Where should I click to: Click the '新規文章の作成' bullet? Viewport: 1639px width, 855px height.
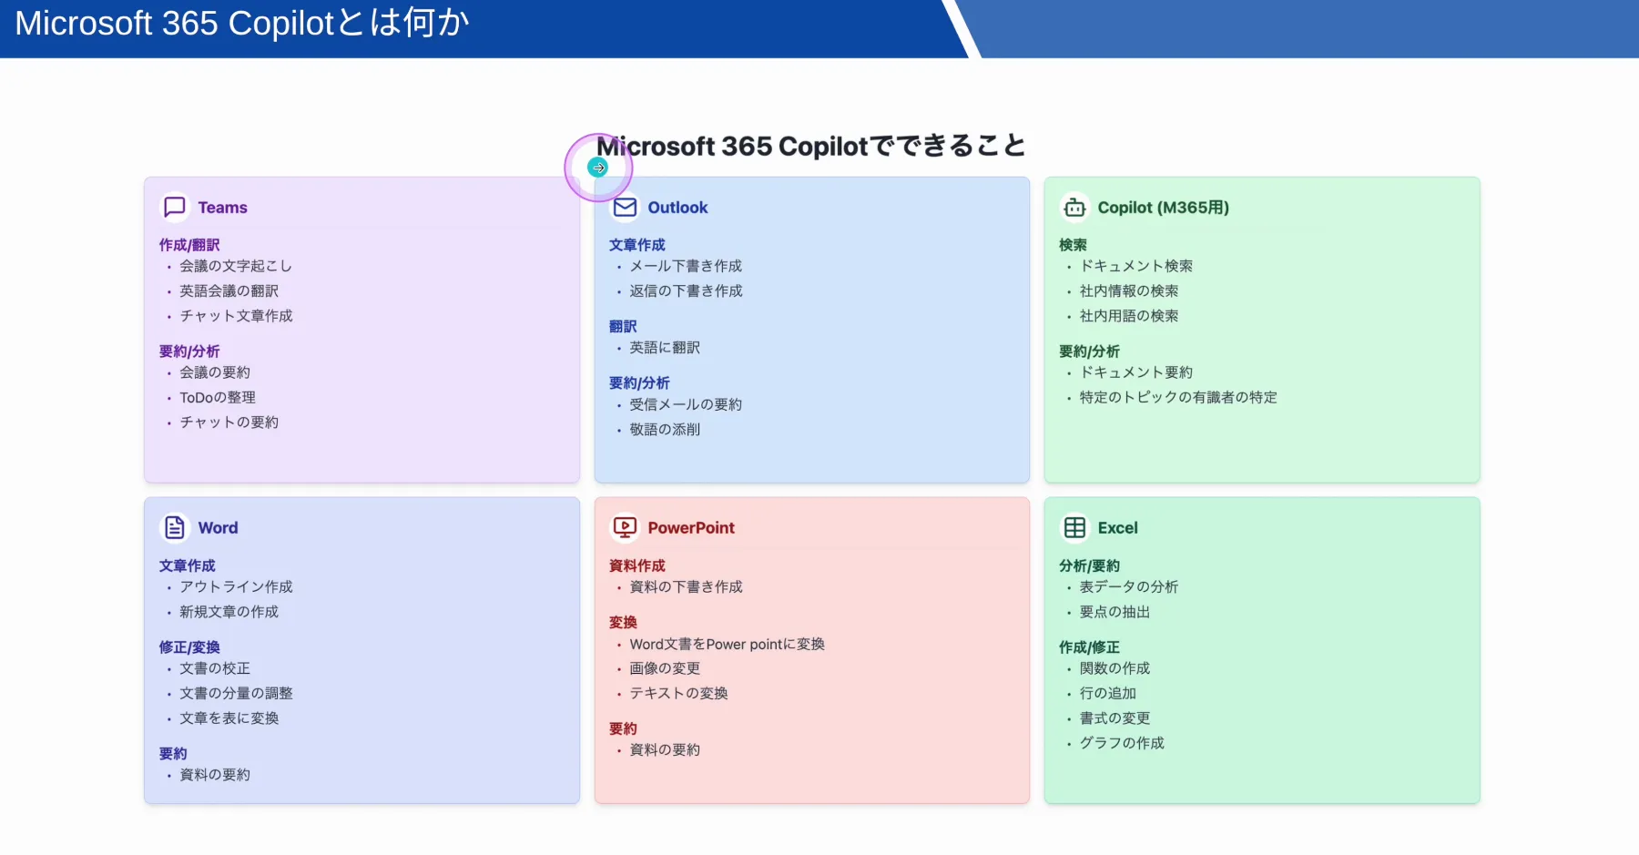(229, 612)
